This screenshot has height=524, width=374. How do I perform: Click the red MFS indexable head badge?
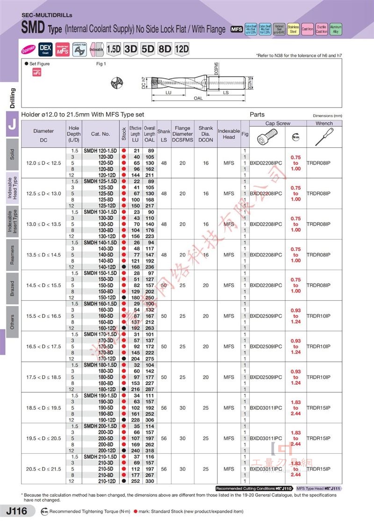63,50
